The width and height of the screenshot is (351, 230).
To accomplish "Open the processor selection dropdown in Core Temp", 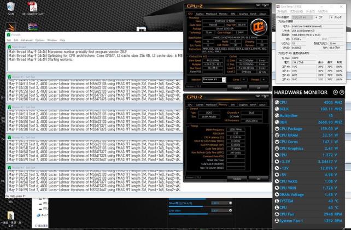I will [302, 17].
